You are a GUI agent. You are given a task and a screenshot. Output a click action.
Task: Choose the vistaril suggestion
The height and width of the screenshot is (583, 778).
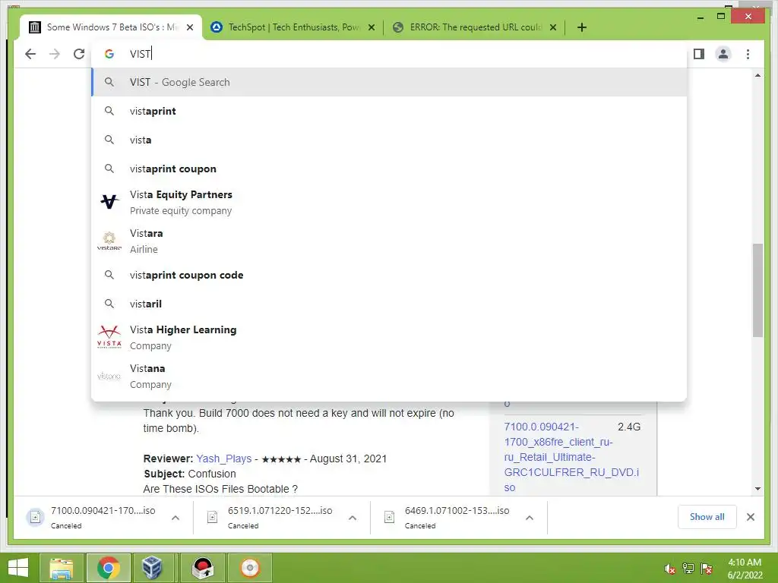click(x=389, y=304)
